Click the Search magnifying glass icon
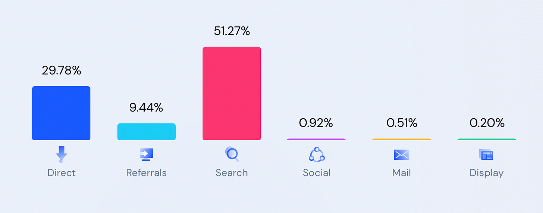543x213 pixels. [x=232, y=154]
